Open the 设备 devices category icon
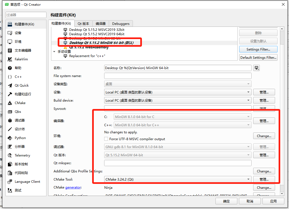Image resolution: width=289 pixels, height=209 pixels. coord(10,33)
